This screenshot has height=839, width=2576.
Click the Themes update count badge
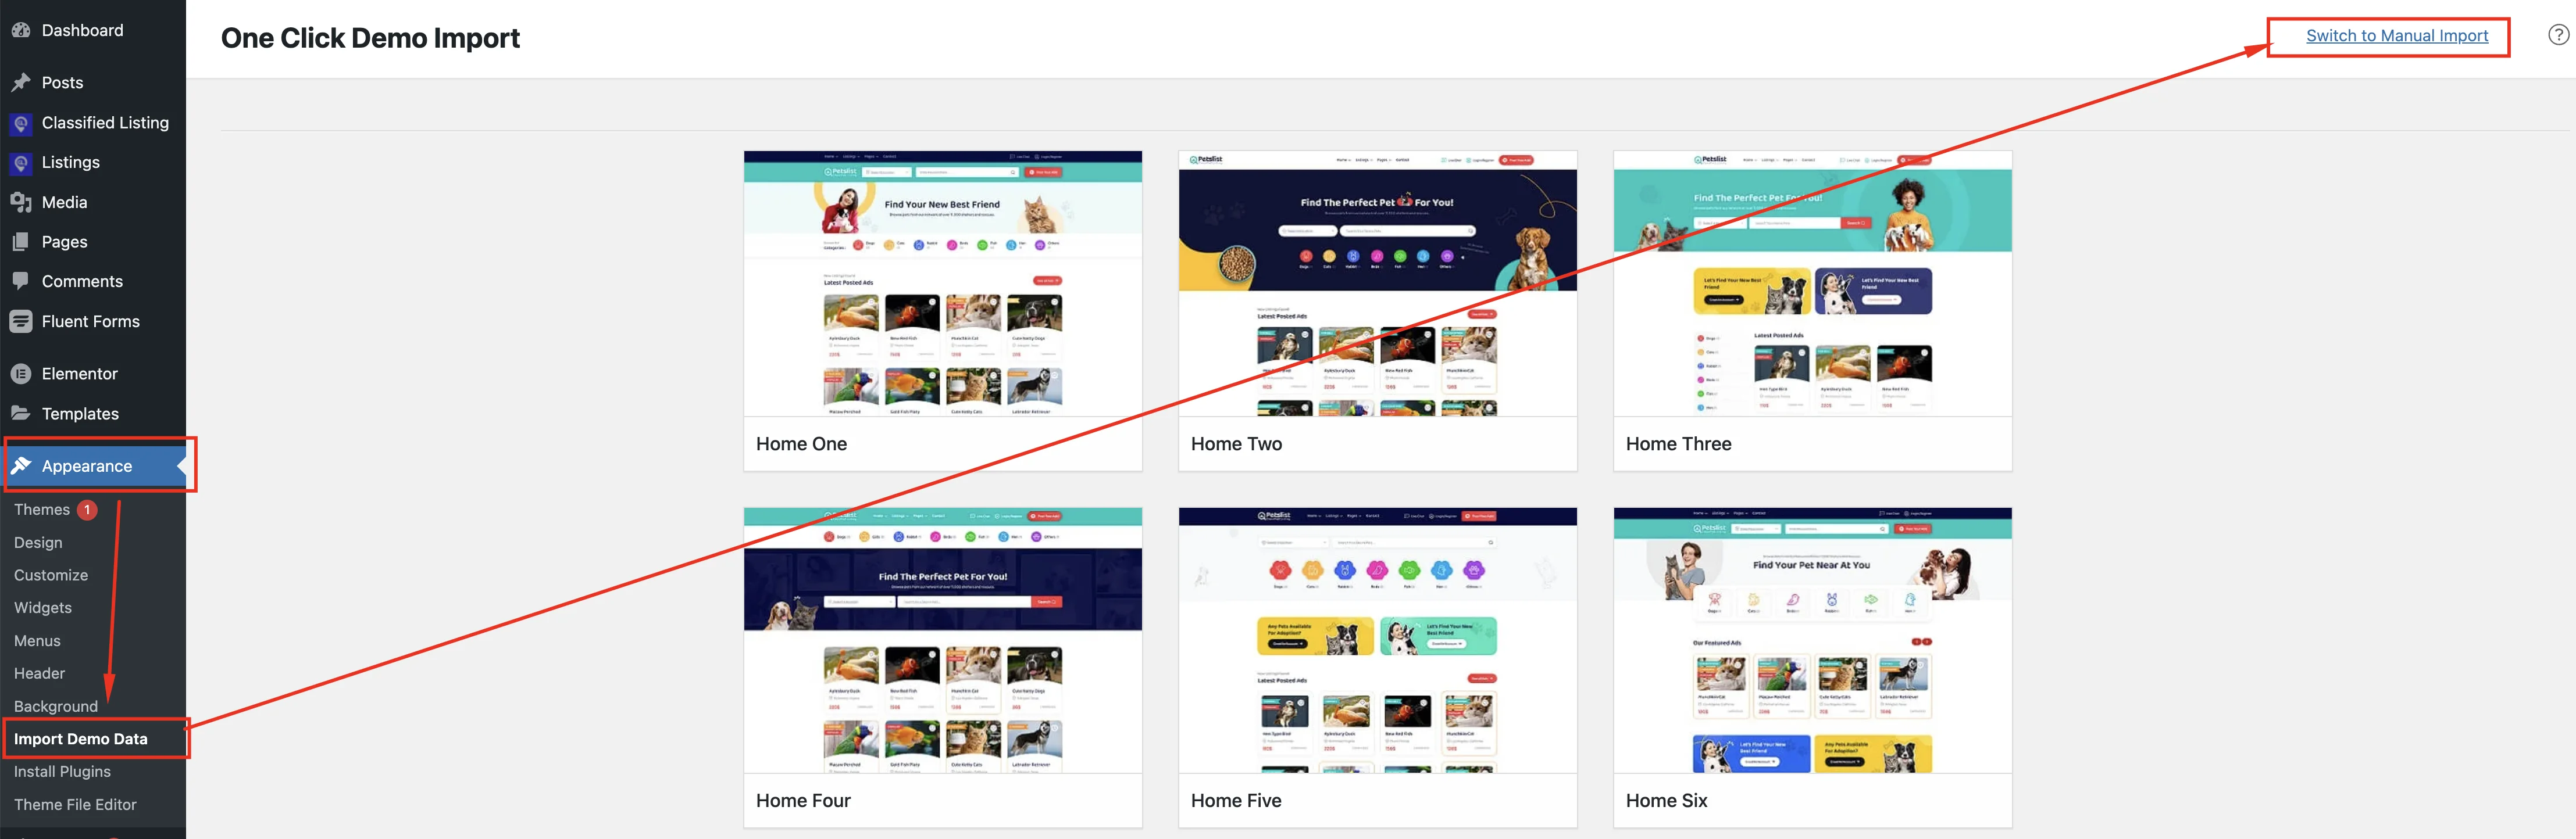tap(87, 510)
